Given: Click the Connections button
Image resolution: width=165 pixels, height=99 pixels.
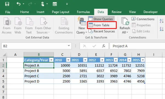Looking at the screenshot, I should point(143,19).
